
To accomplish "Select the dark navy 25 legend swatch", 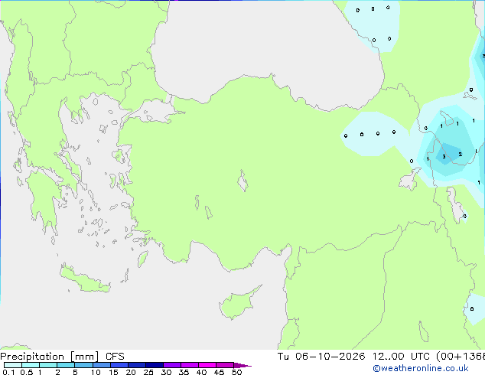I will (155, 365).
